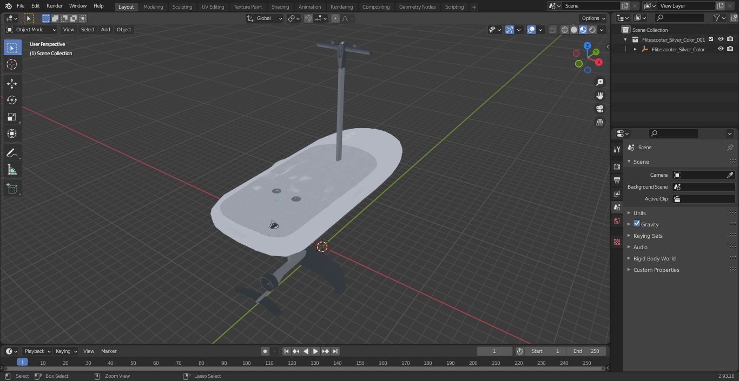Image resolution: width=739 pixels, height=381 pixels.
Task: Activate the Annotate tool
Action: pyautogui.click(x=12, y=153)
